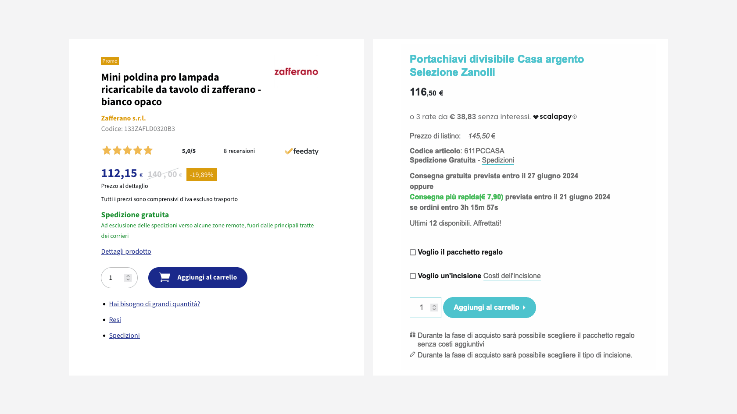
Task: Click the Zafferano brand logo
Action: [x=296, y=72]
